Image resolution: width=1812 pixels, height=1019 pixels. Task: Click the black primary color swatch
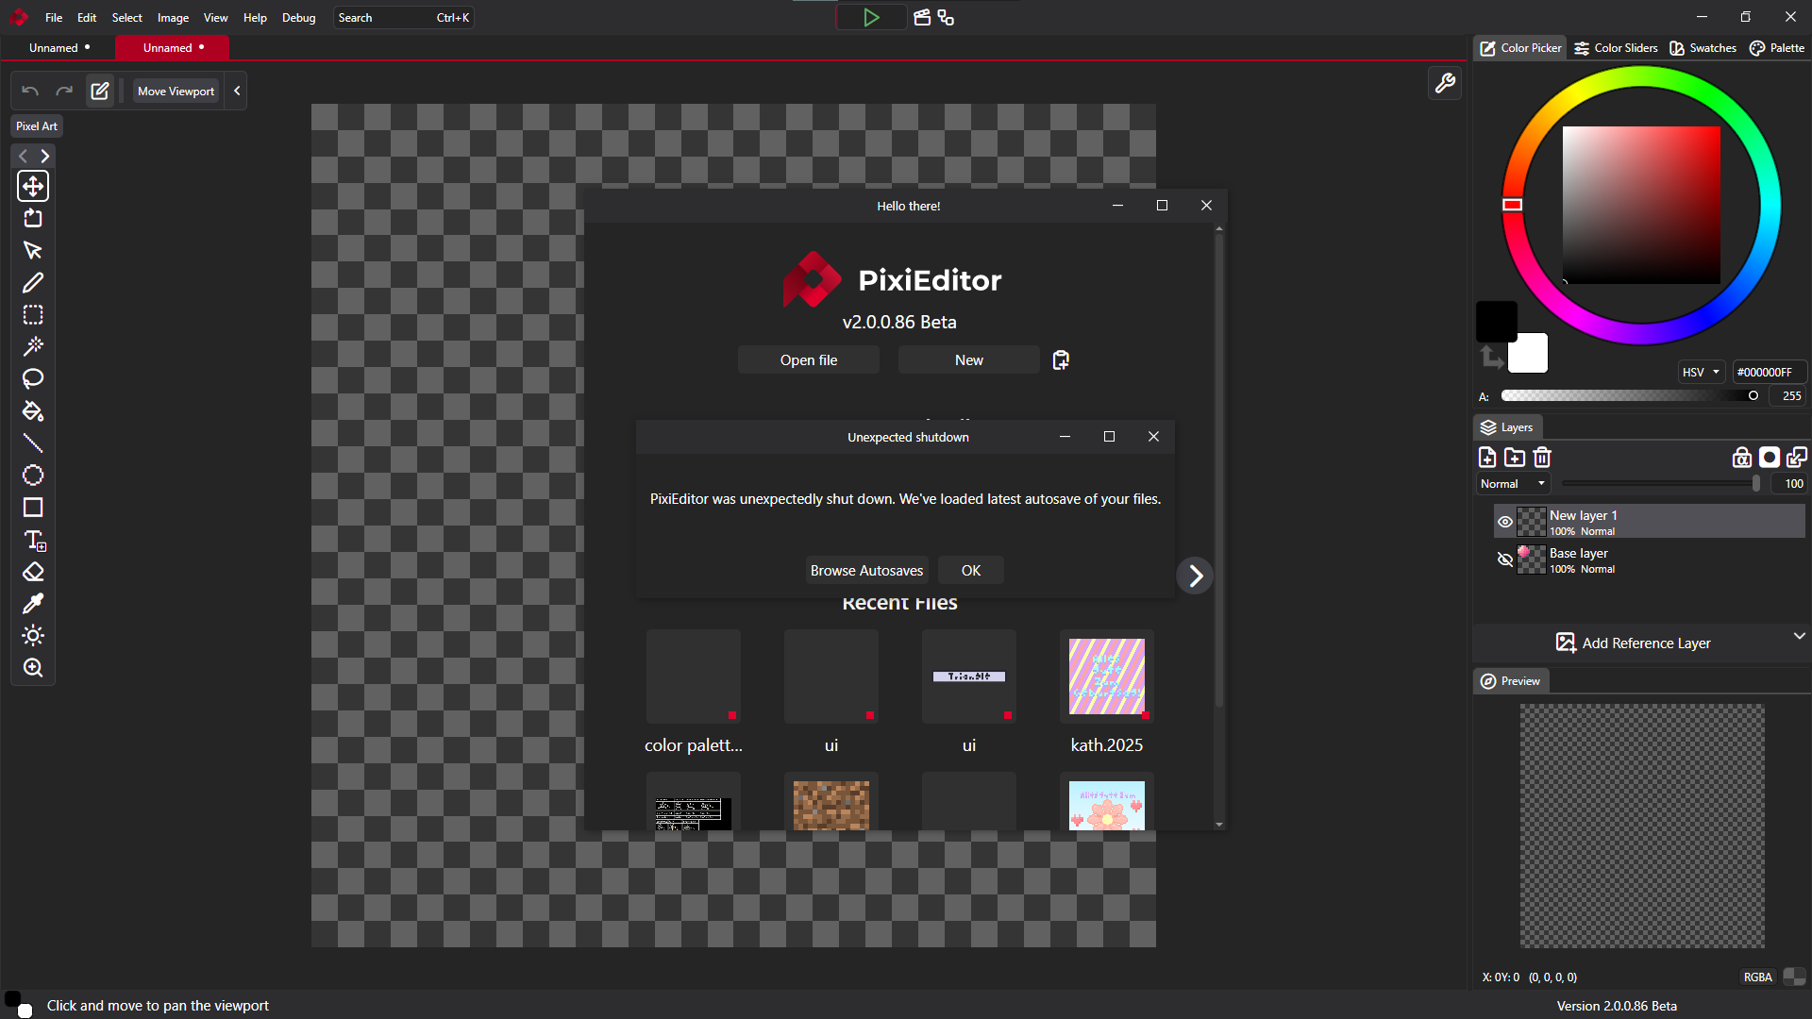(x=1496, y=321)
